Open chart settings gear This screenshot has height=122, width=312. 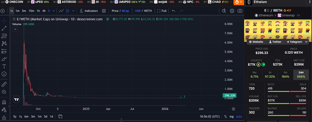click(x=232, y=11)
